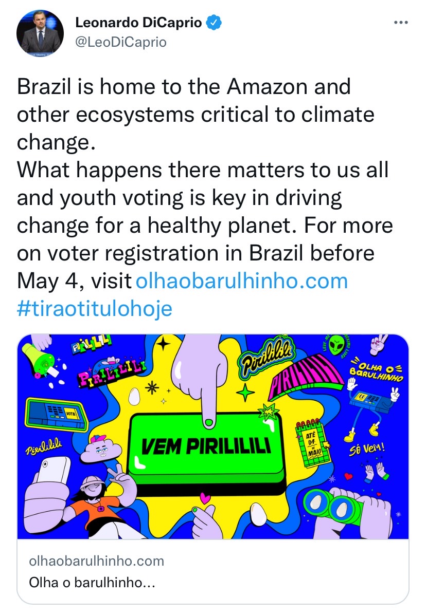Open the three-dot more options menu
The width and height of the screenshot is (426, 616).
[401, 23]
